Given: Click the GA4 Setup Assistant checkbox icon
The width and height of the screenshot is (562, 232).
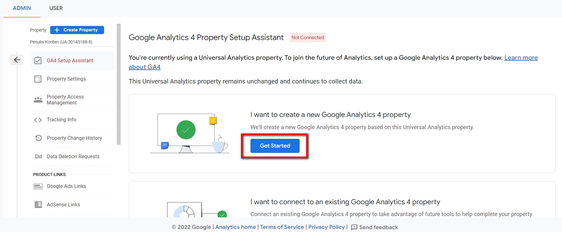Looking at the screenshot, I should point(38,60).
